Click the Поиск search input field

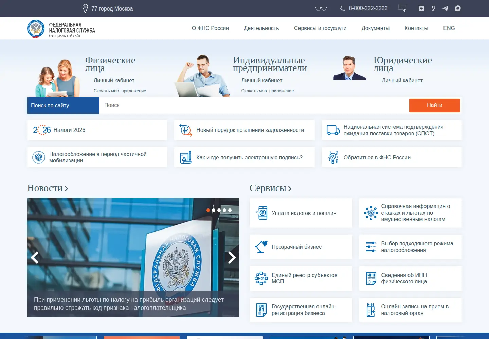tap(254, 105)
